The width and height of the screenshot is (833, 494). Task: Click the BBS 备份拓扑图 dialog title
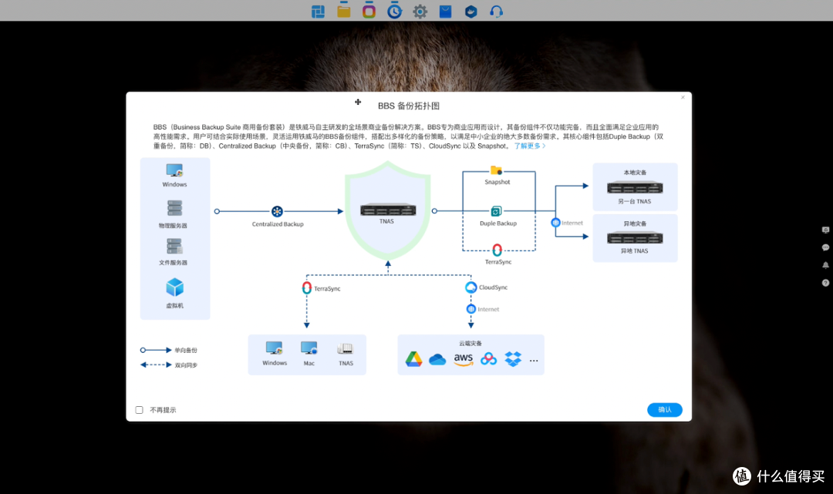pyautogui.click(x=409, y=106)
